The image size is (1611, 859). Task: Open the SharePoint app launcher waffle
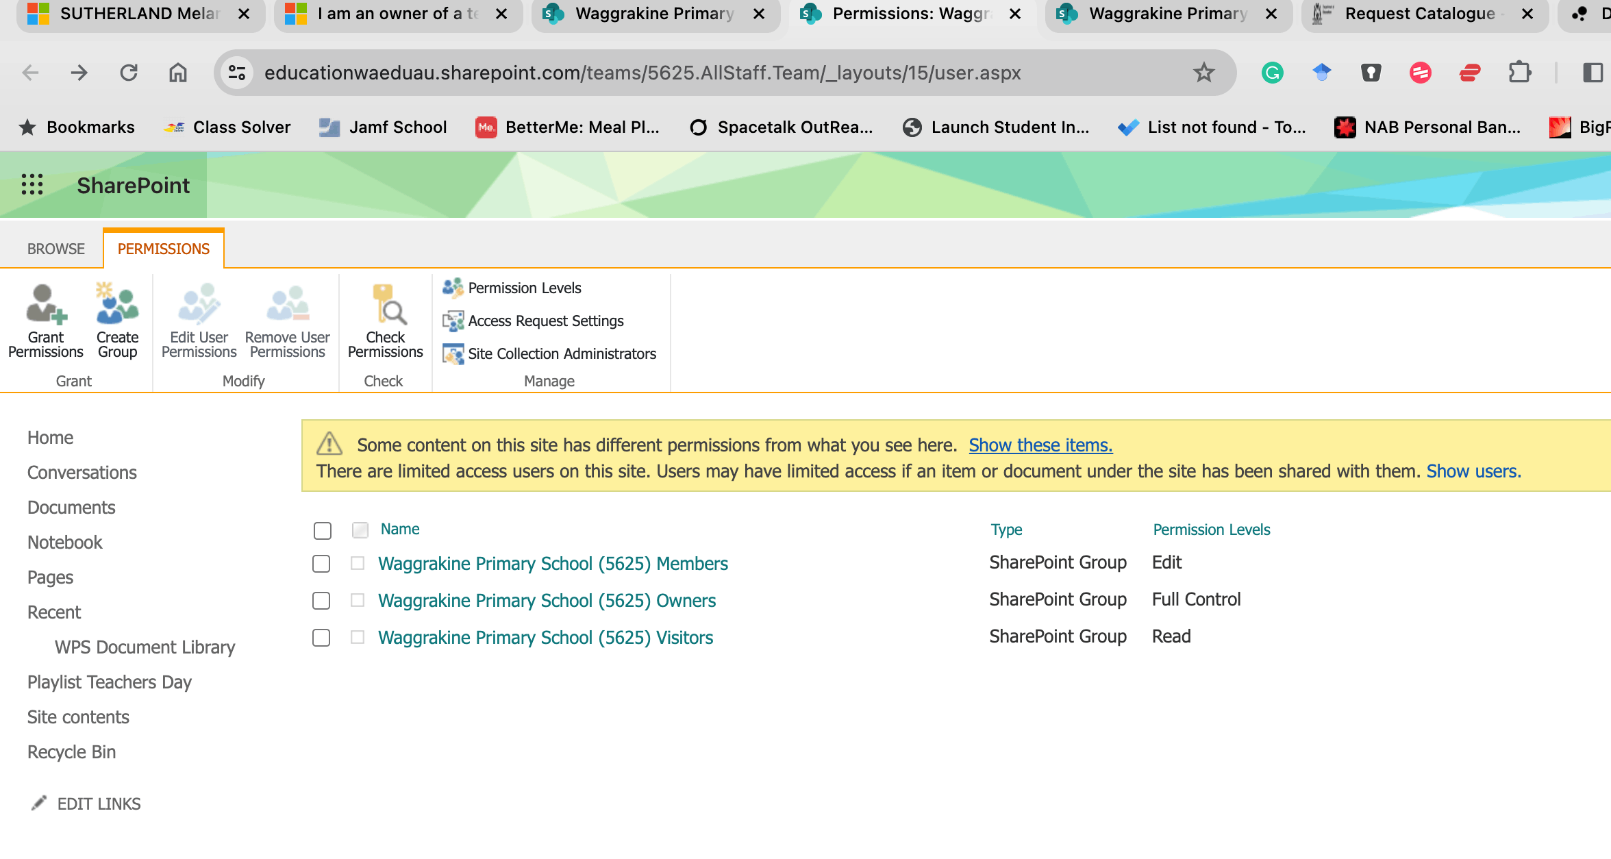tap(32, 185)
